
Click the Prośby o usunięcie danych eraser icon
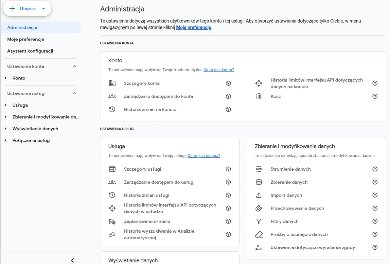click(259, 235)
